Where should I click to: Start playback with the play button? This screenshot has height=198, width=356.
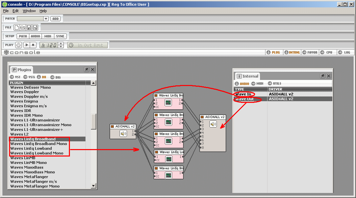tap(27, 45)
